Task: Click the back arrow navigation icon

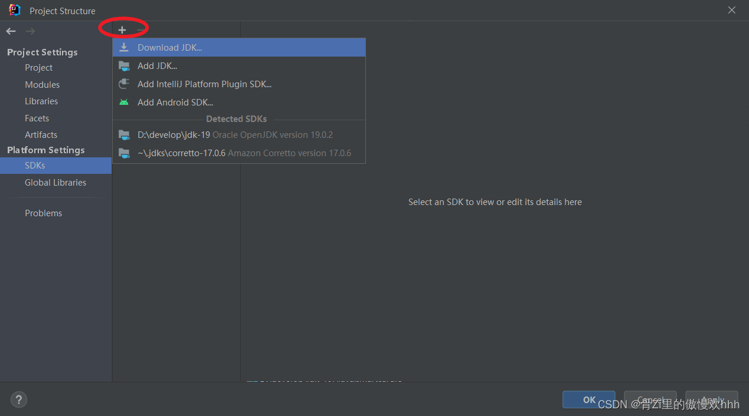Action: (x=11, y=31)
